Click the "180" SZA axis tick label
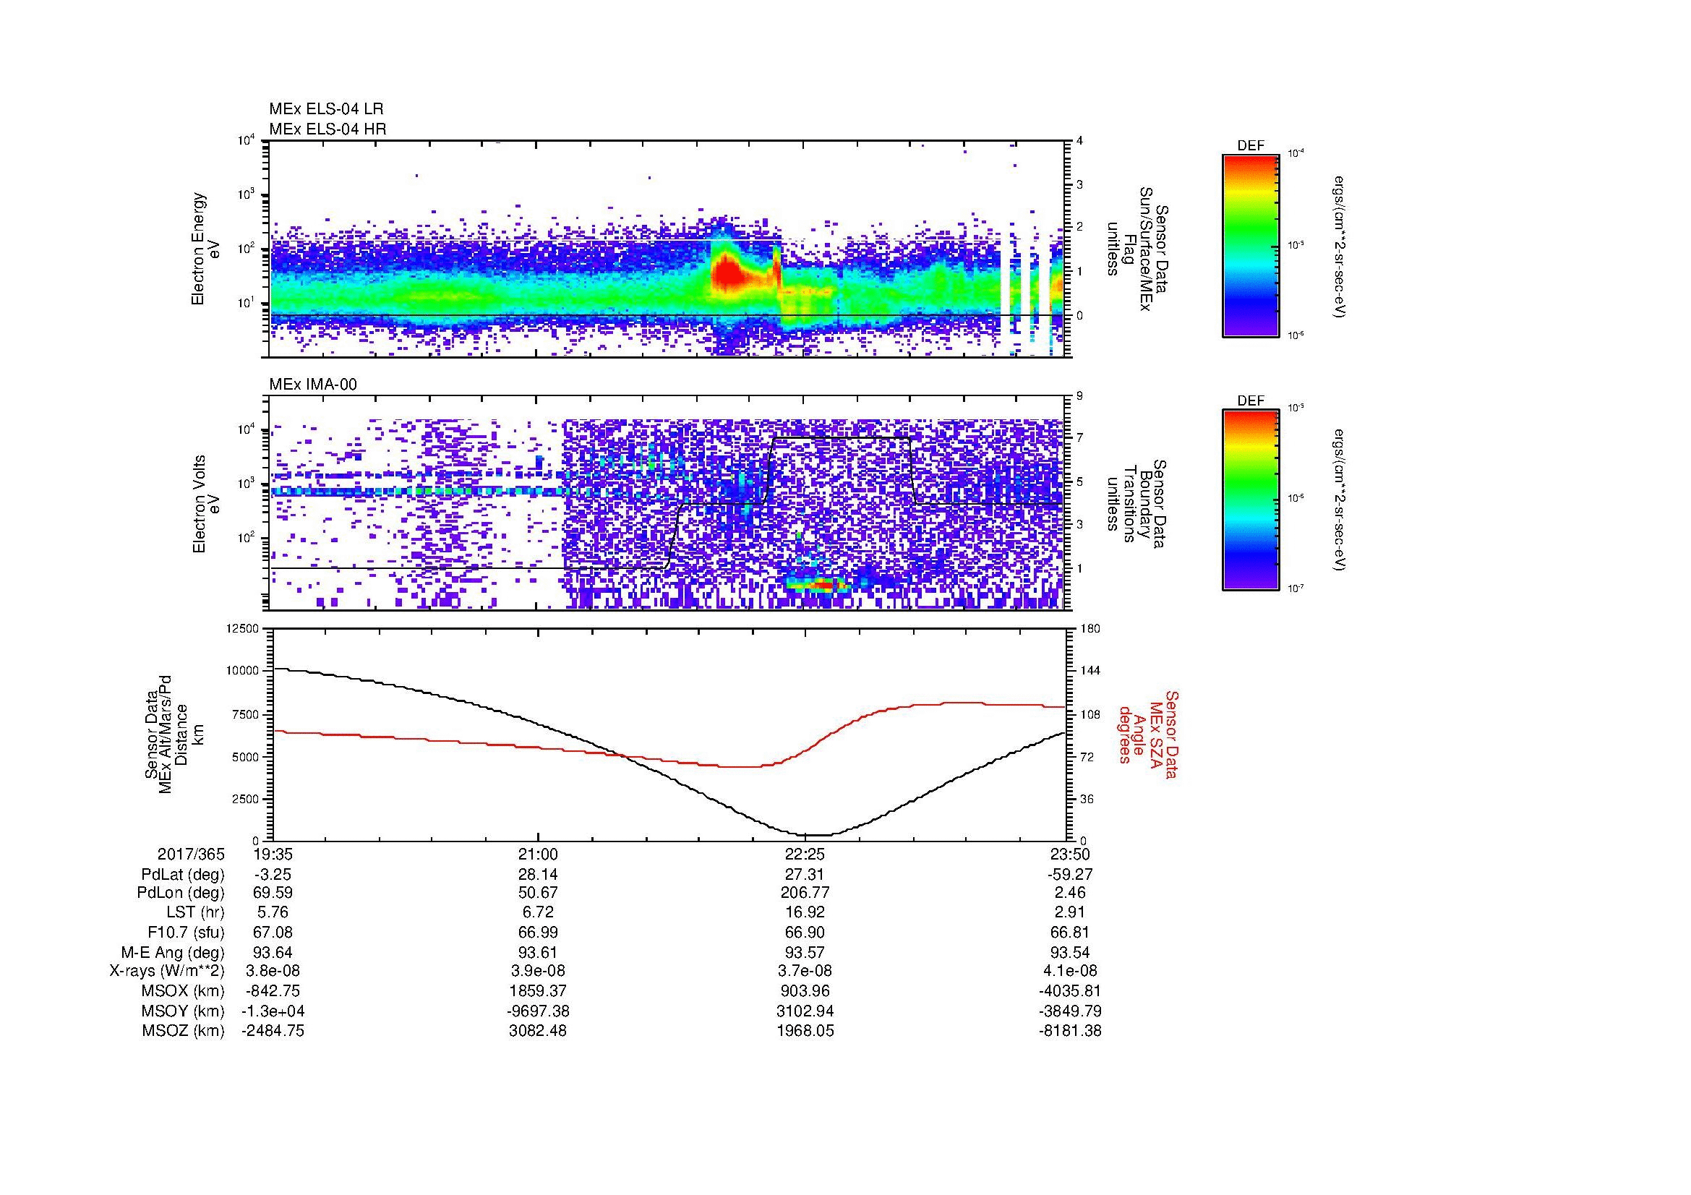 (x=1089, y=629)
